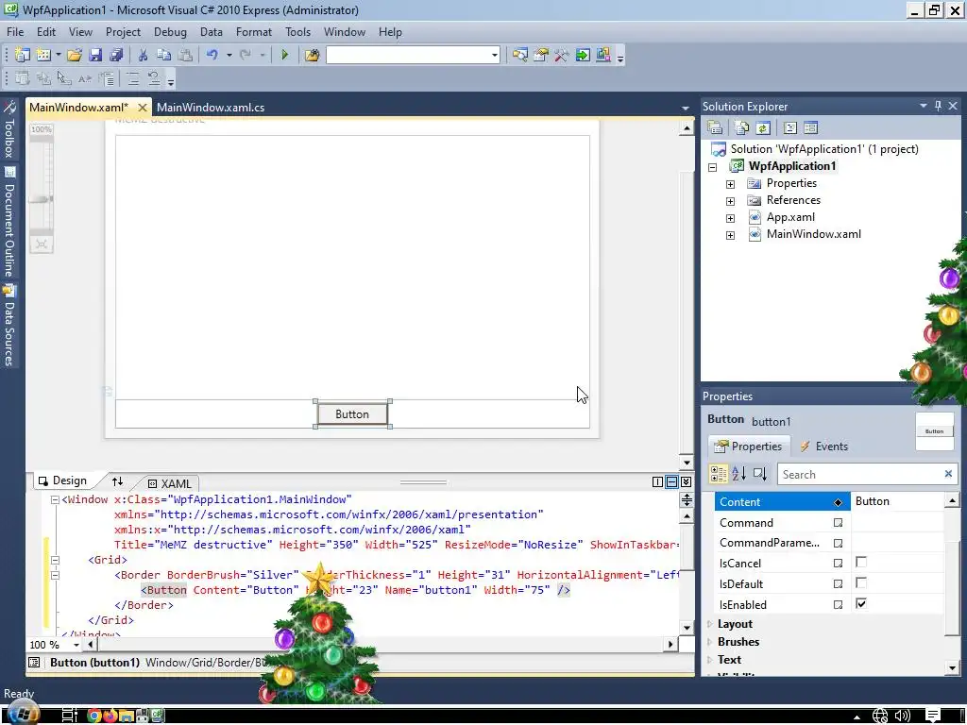Viewport: 967px width, 725px height.
Task: Switch to vertical split view icon
Action: click(657, 481)
